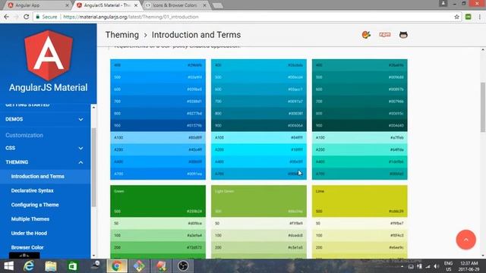This screenshot has height=273, width=486.
Task: Expand the DEMOS section chevron
Action: (80, 119)
